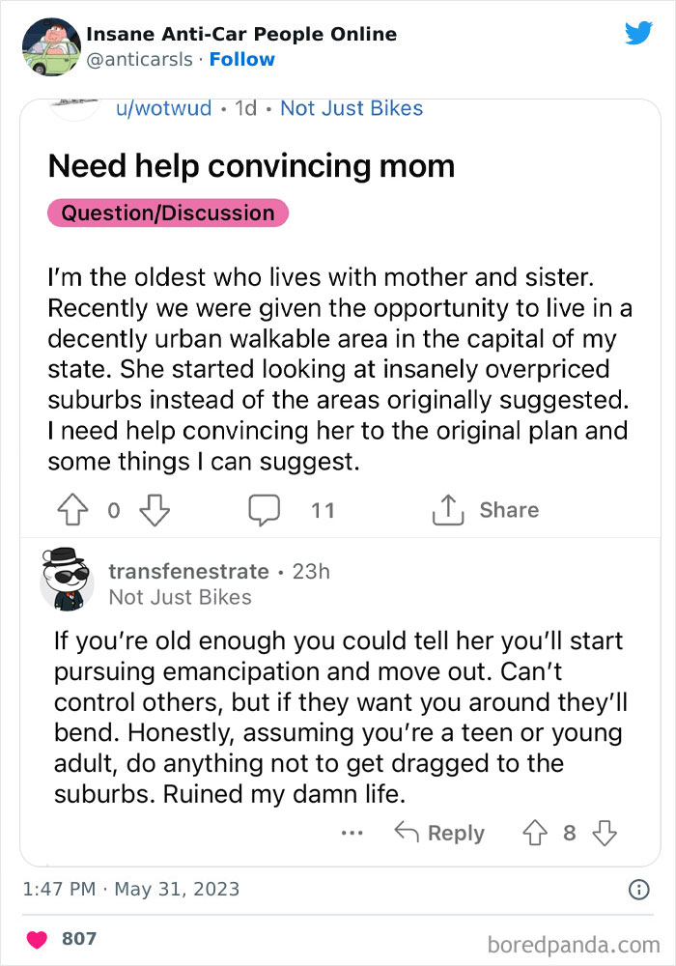Open the Insane Anti-Car People avatar
Viewport: 676px width, 966px height.
(x=51, y=43)
